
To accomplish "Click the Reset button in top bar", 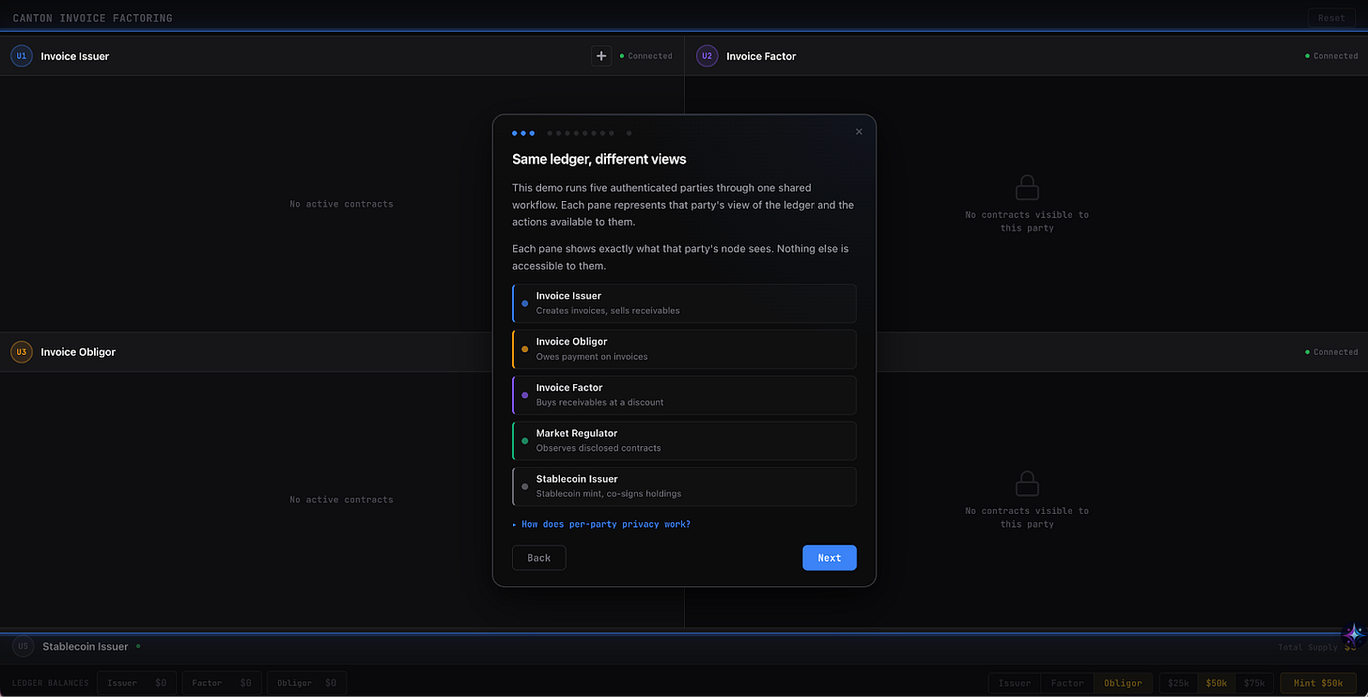I will click(1331, 18).
